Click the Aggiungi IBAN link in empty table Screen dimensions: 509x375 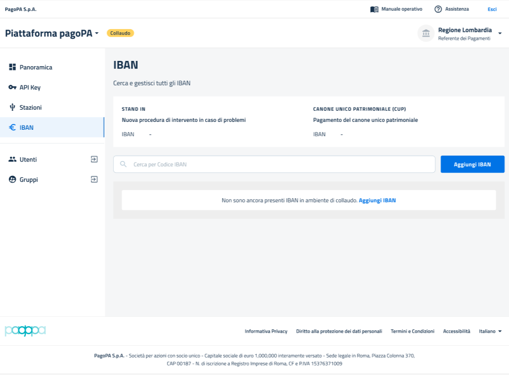pyautogui.click(x=377, y=200)
